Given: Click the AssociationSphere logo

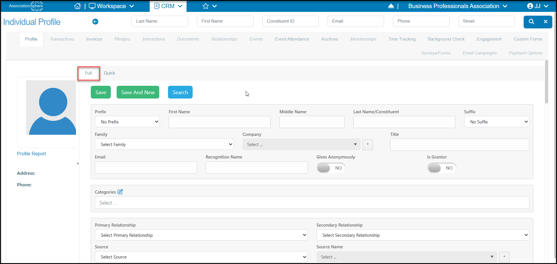Looking at the screenshot, I should pos(26,6).
